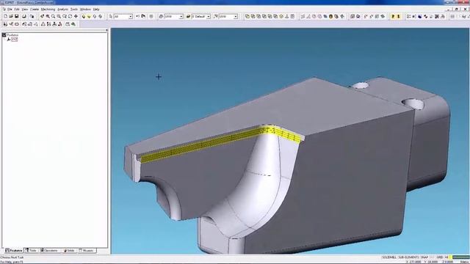Open the Tools menu
Screen dimensions: 470x264
[x=74, y=10]
